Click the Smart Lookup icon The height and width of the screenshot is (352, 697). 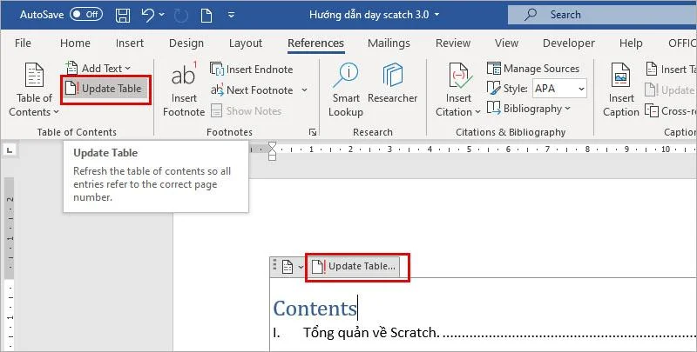pyautogui.click(x=346, y=75)
